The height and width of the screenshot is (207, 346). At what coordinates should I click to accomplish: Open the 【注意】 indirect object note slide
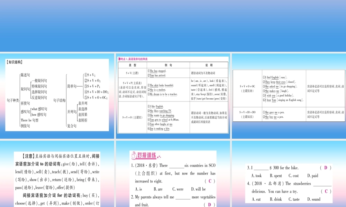click(57, 174)
